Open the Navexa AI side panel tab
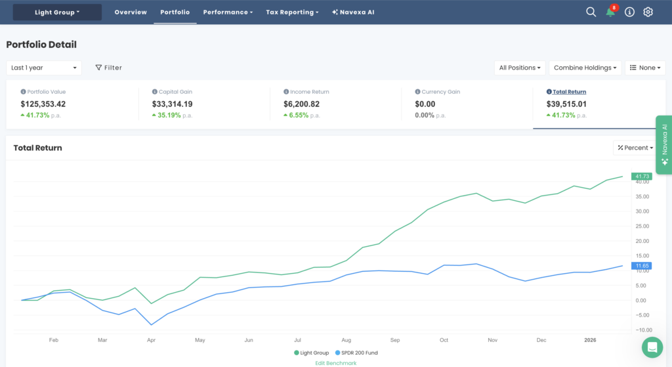The height and width of the screenshot is (367, 672). [x=664, y=145]
